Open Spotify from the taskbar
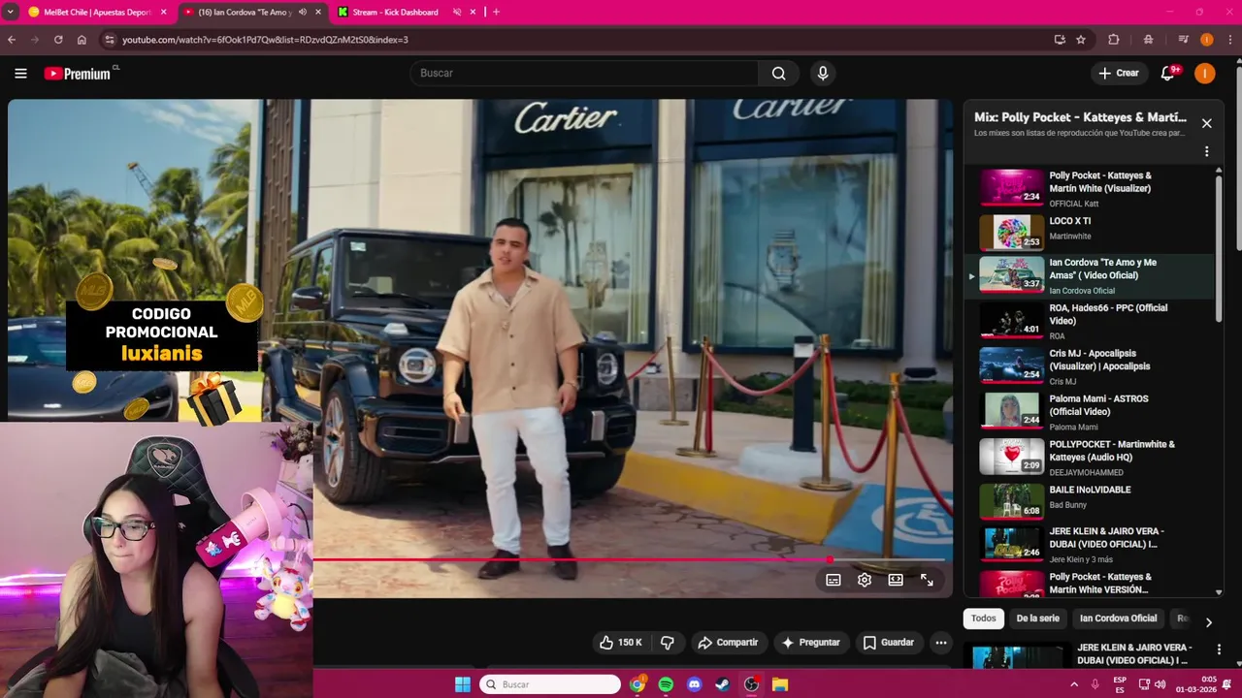 (x=666, y=684)
